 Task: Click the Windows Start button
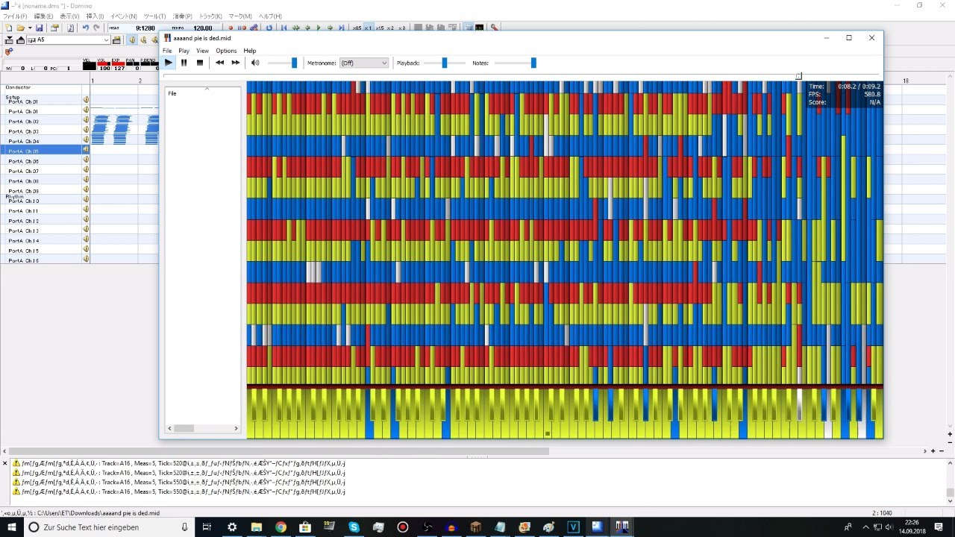point(10,527)
